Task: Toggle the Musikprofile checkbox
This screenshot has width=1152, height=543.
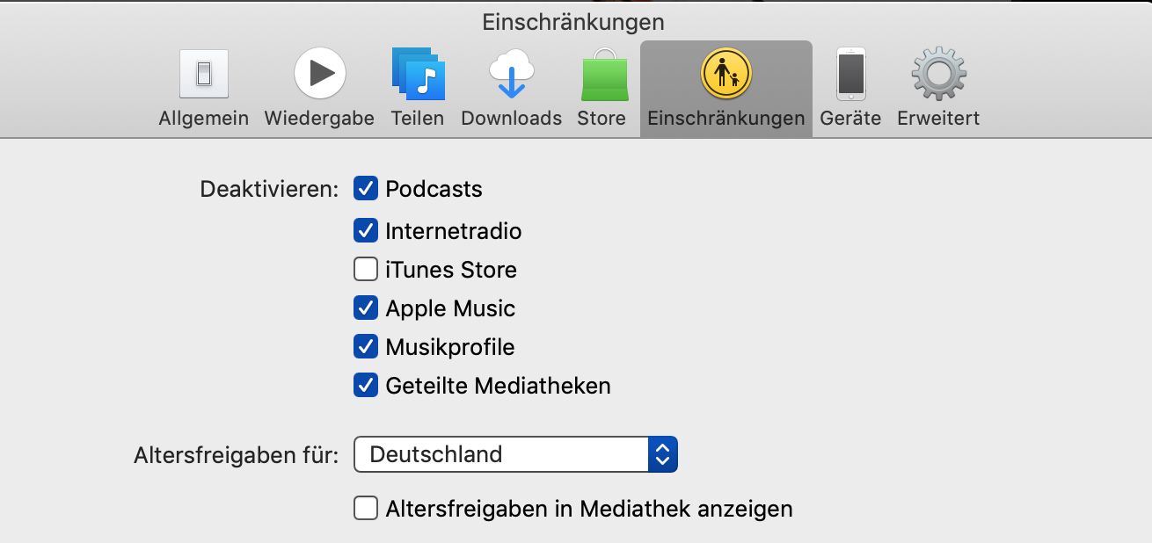Action: click(x=366, y=346)
